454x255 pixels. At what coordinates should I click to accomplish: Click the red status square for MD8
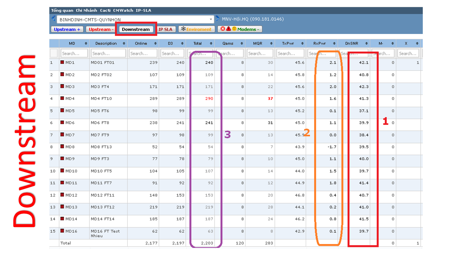click(62, 147)
